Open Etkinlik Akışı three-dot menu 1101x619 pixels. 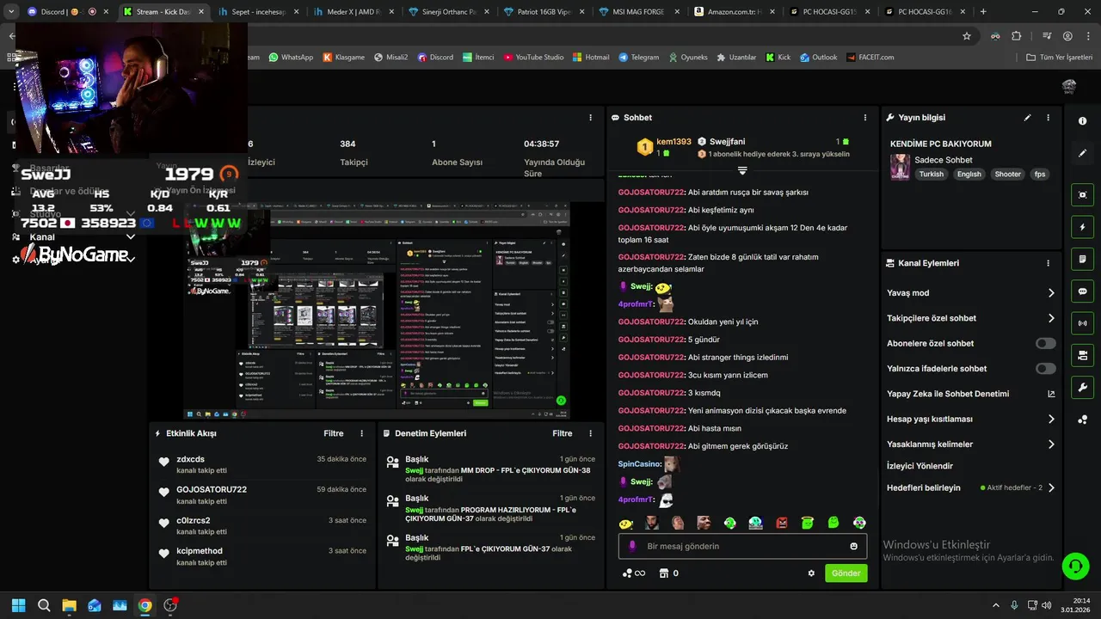tap(361, 433)
